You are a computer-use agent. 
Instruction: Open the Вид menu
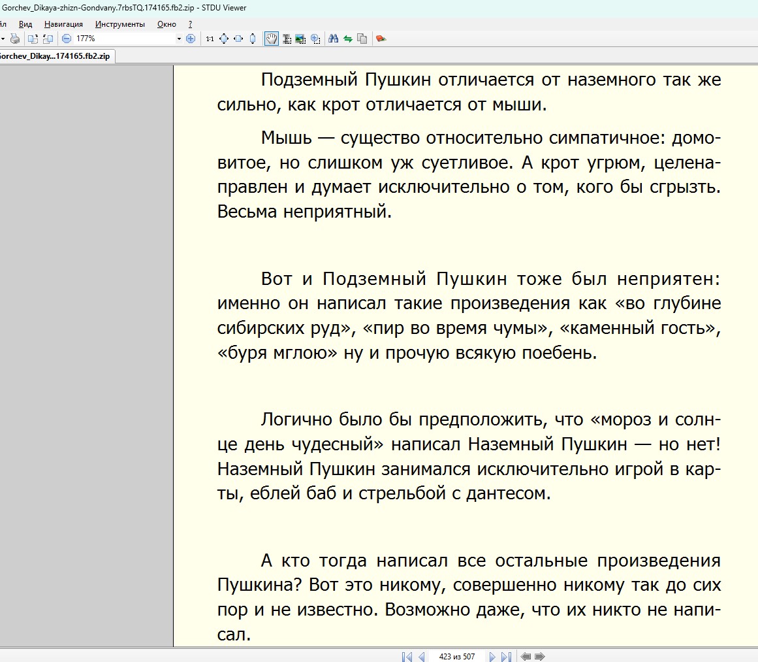tap(25, 24)
